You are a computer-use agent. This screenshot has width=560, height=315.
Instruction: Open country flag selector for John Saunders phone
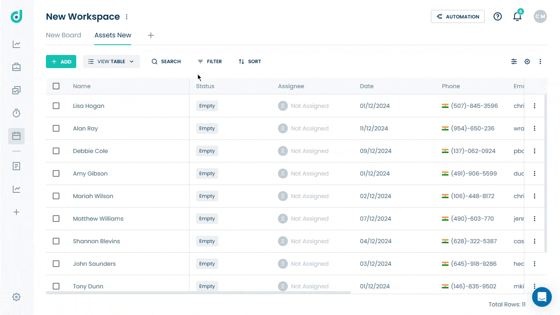[445, 264]
